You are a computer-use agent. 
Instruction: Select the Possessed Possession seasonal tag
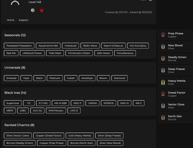[x=19, y=46]
